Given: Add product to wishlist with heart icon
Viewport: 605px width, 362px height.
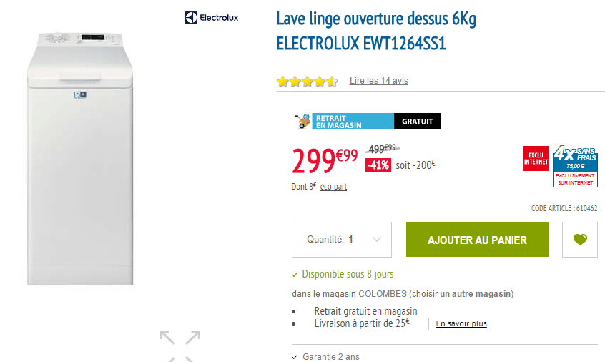Looking at the screenshot, I should tap(579, 239).
